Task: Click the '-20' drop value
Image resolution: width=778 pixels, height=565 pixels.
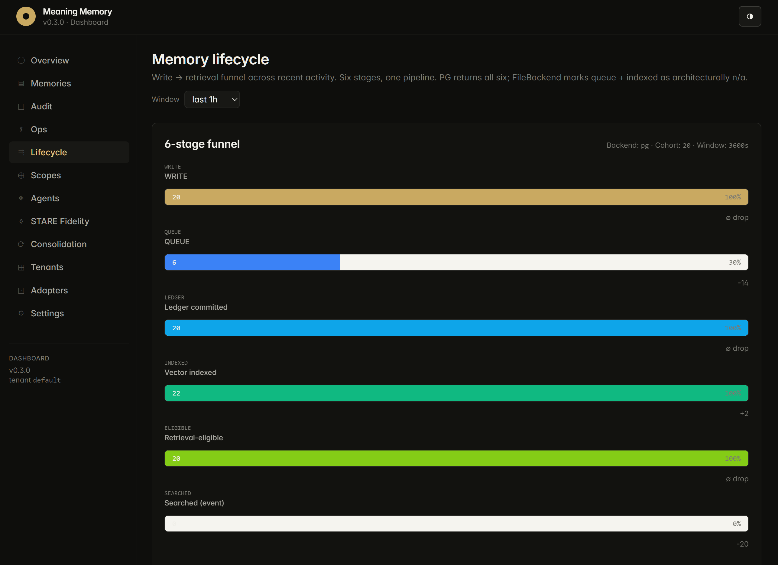Action: point(742,544)
